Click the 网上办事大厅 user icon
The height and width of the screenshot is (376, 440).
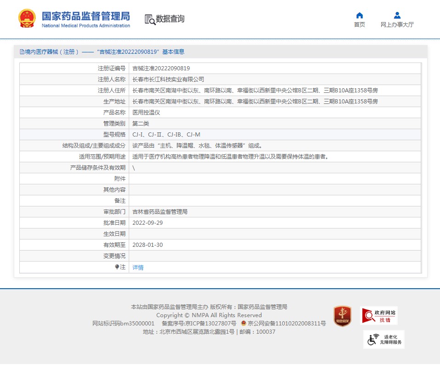(x=397, y=15)
